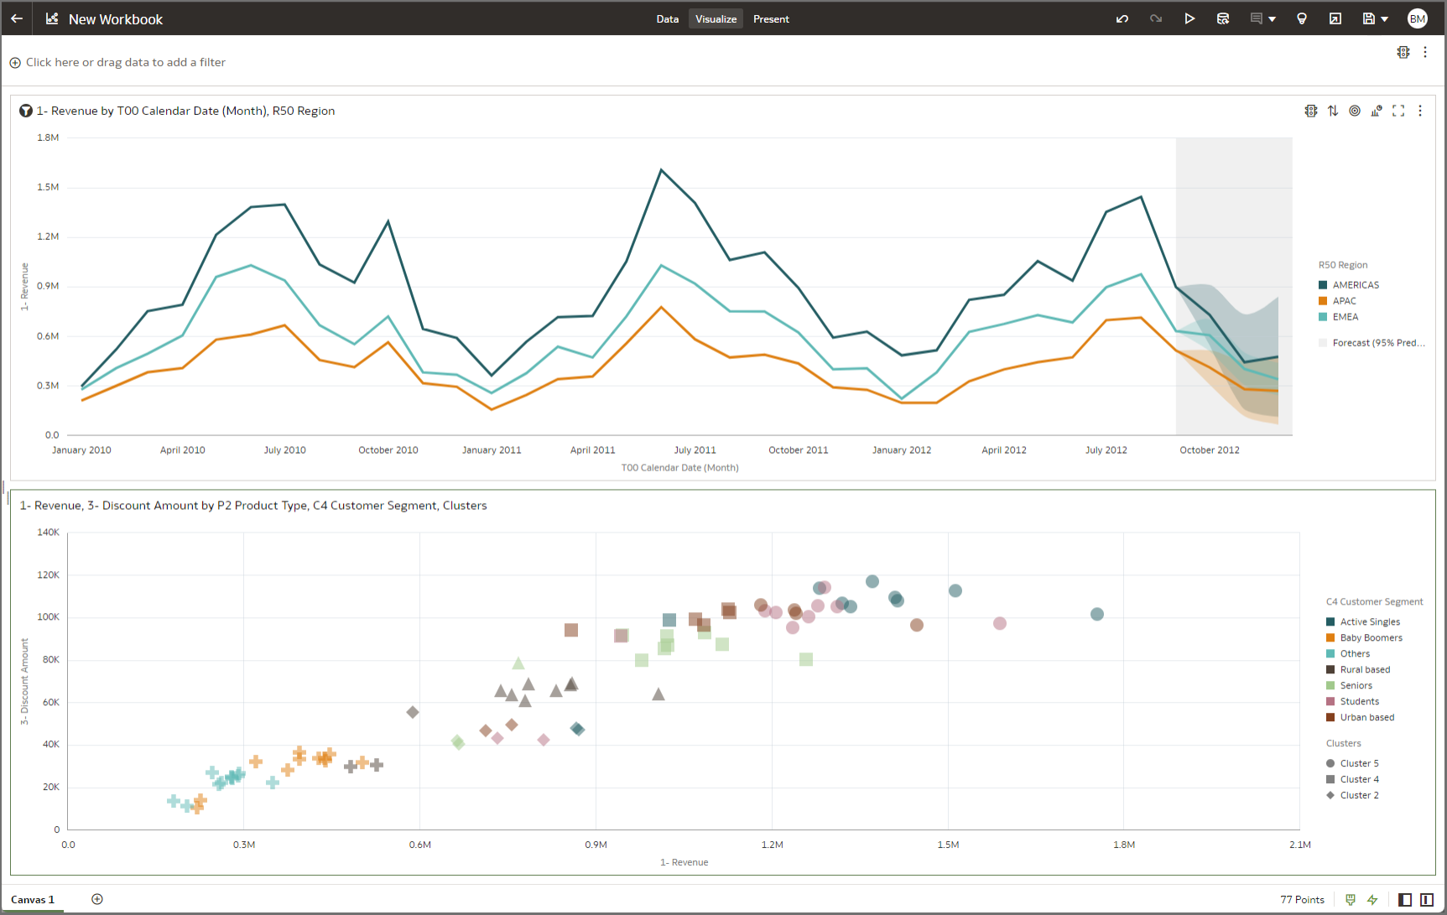Screen dimensions: 1447x915
Task: Switch to the Data tab
Action: pyautogui.click(x=667, y=18)
